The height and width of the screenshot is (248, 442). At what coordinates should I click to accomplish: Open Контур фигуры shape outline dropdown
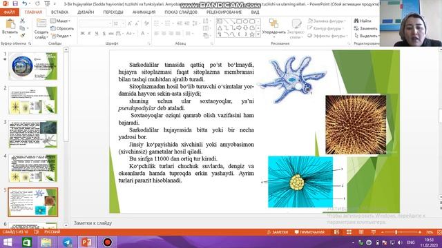pyautogui.click(x=326, y=28)
